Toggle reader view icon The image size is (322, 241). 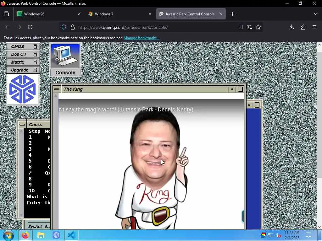point(241,27)
